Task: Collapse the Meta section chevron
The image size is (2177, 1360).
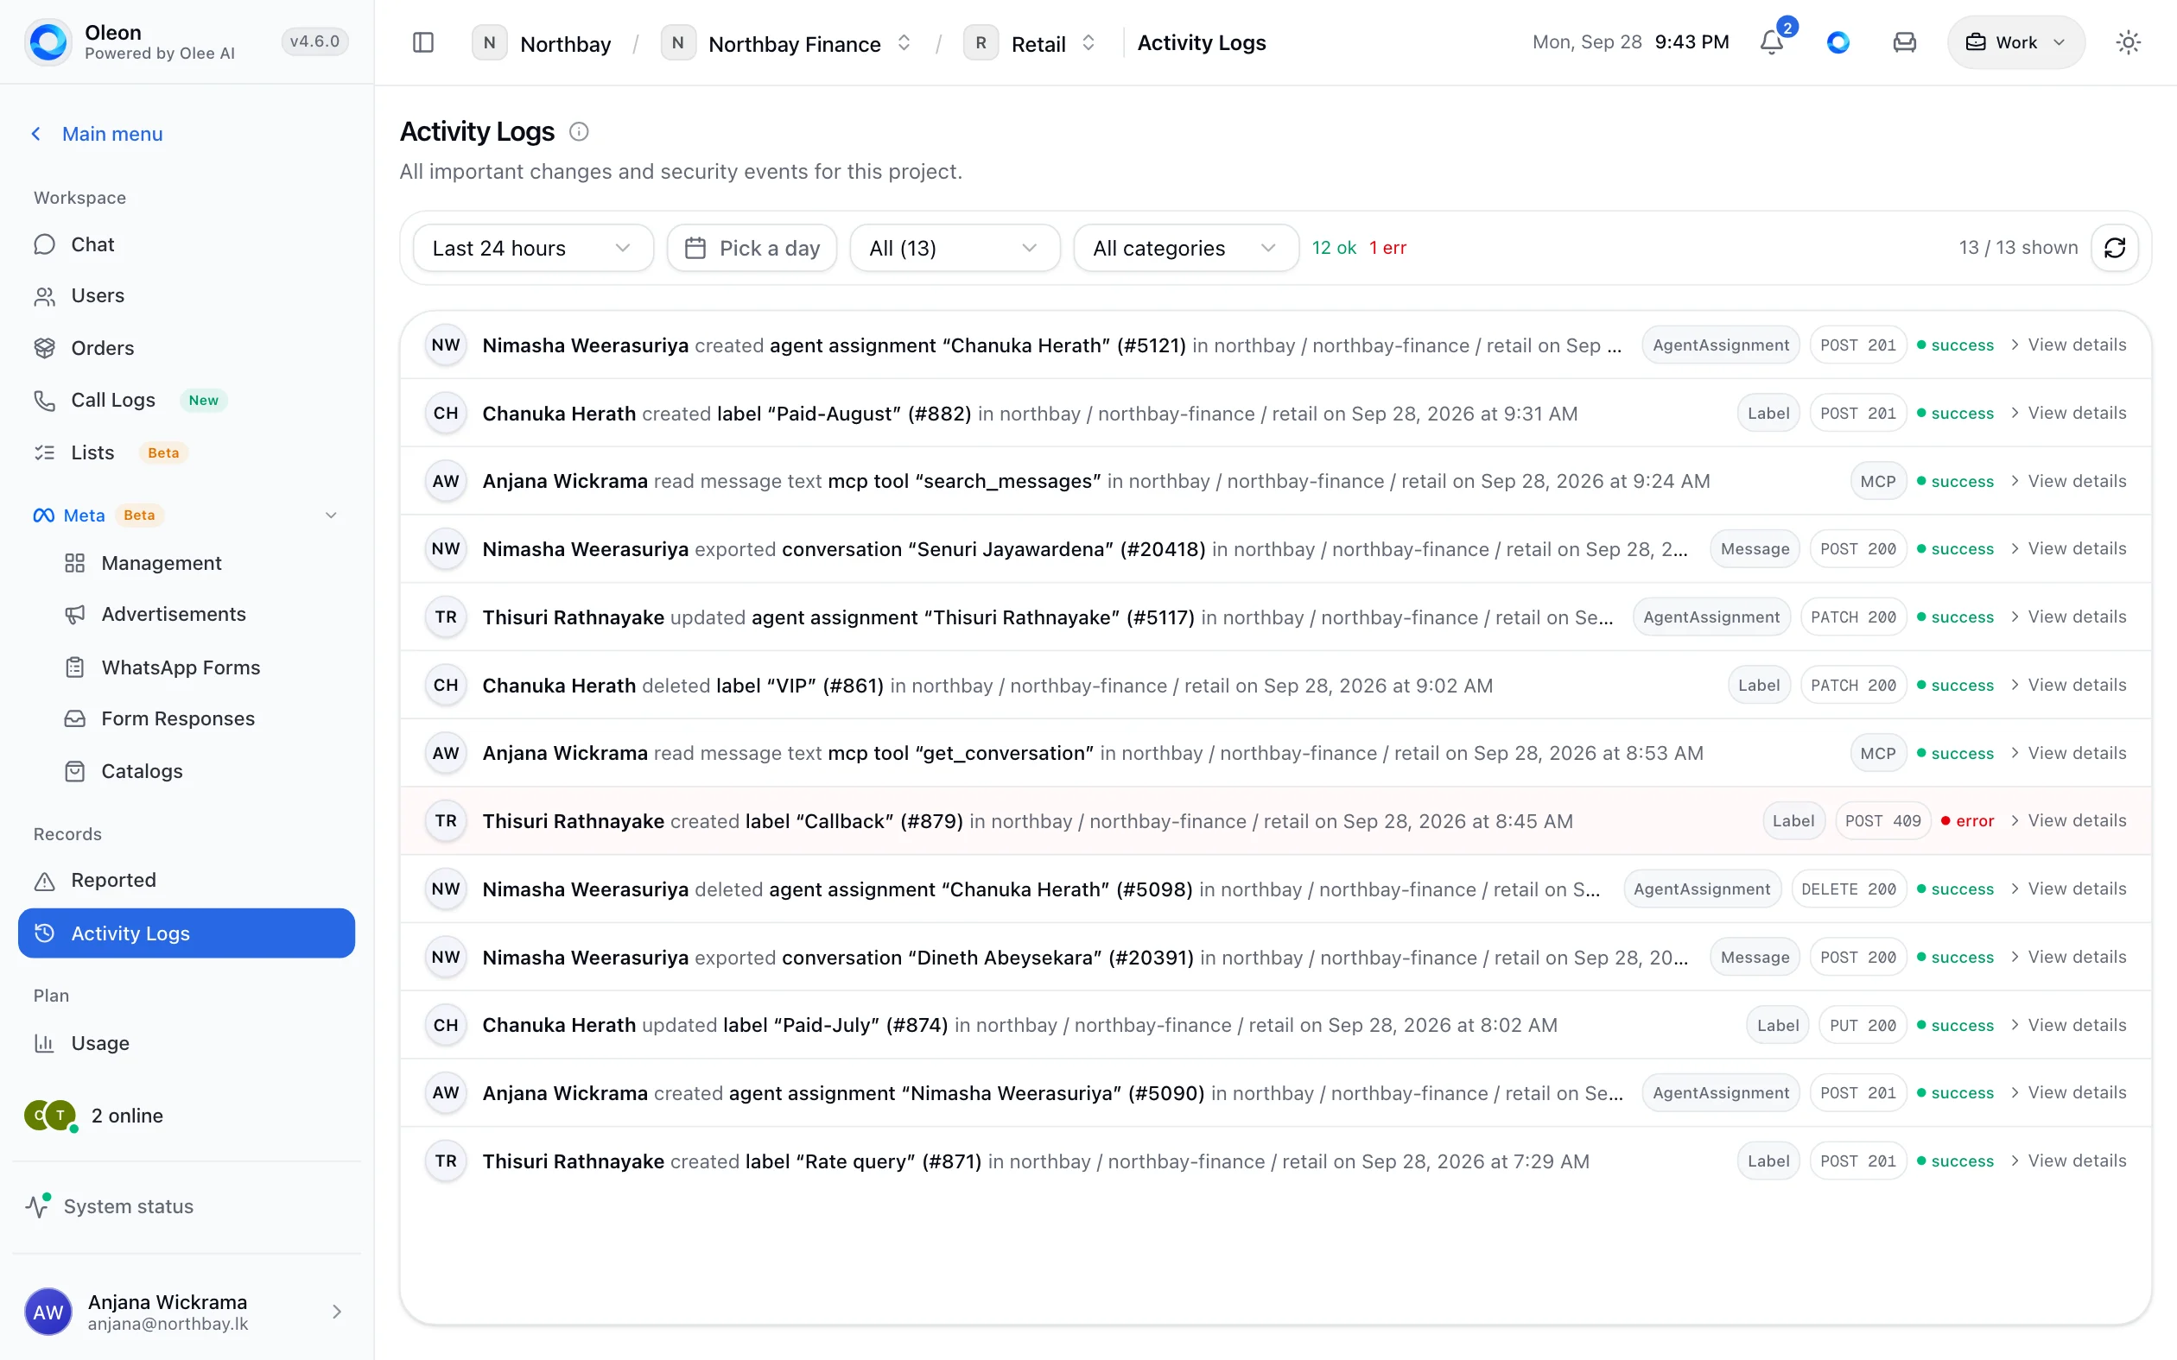Action: (330, 516)
